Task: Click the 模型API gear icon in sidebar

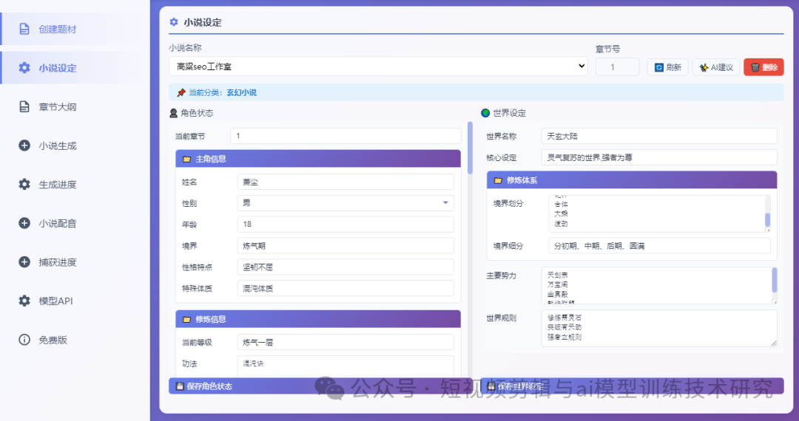Action: point(24,301)
